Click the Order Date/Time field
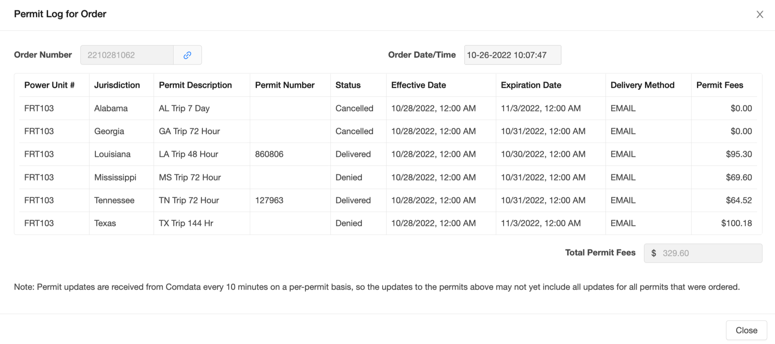 (513, 55)
